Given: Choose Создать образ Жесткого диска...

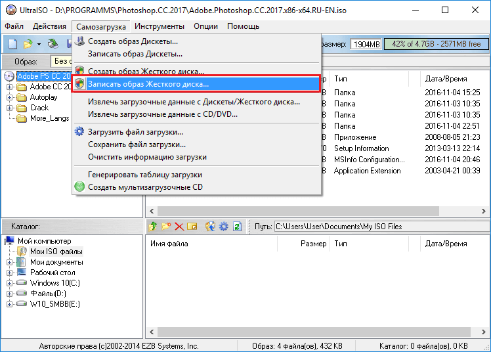Looking at the screenshot, I should (196, 71).
